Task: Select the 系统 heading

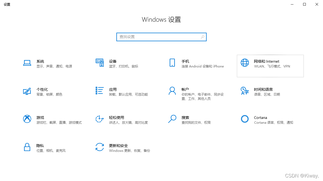Action: [x=40, y=61]
